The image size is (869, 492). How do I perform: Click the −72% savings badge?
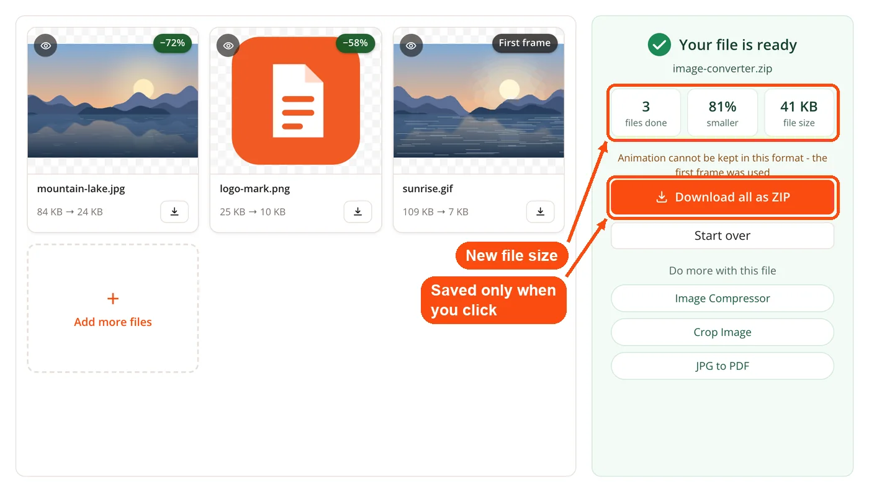[173, 43]
